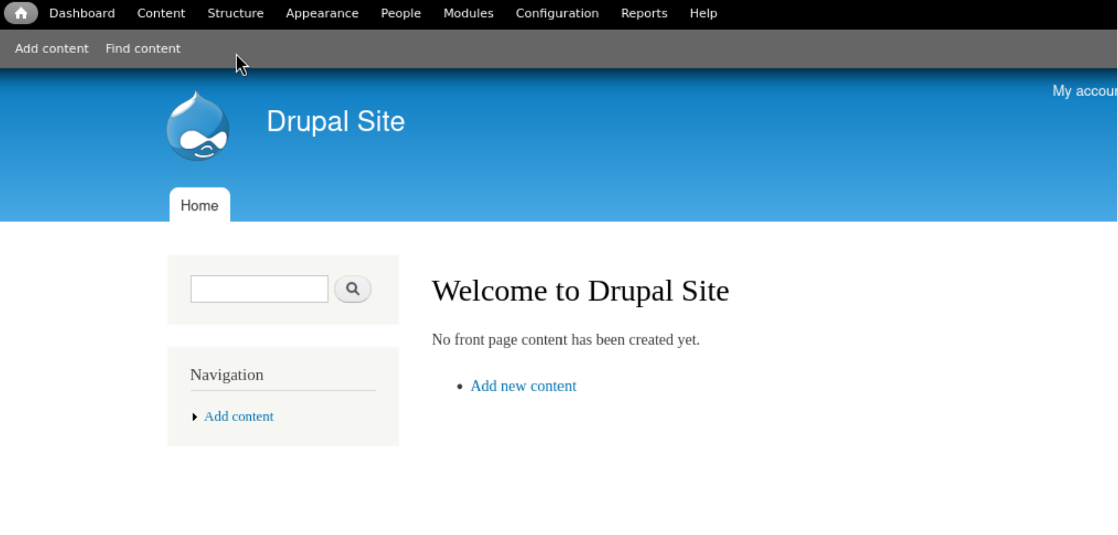
Task: Open the Modules menu
Action: point(468,13)
